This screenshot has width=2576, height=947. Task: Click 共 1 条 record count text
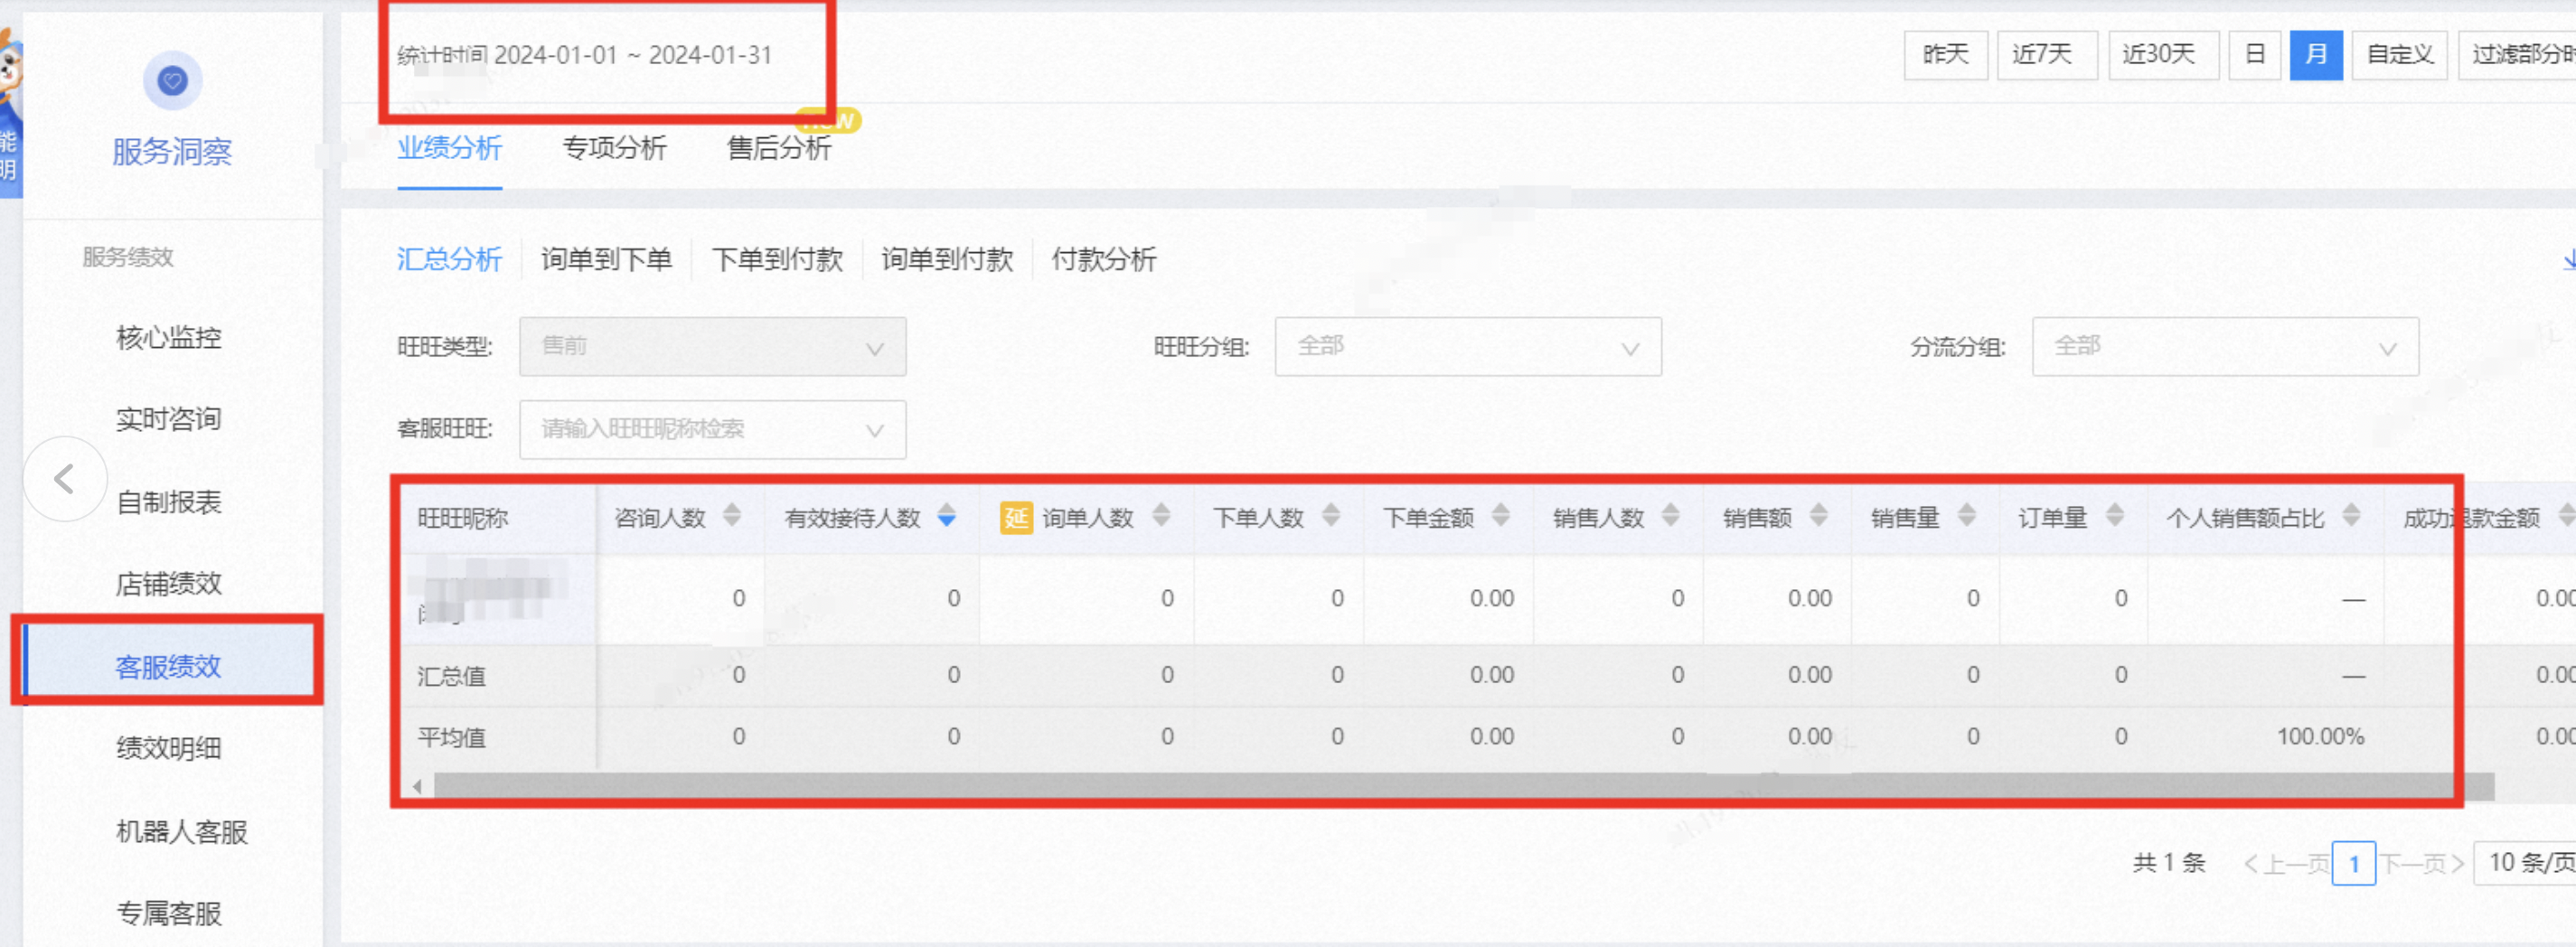tap(2168, 863)
